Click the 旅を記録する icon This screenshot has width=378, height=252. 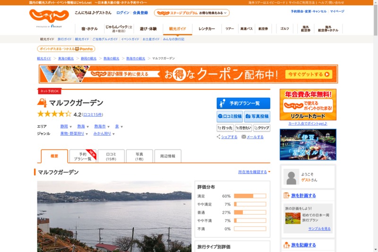pos(286,245)
